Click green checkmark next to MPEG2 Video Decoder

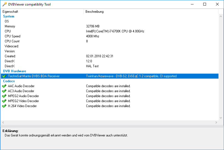4,101
